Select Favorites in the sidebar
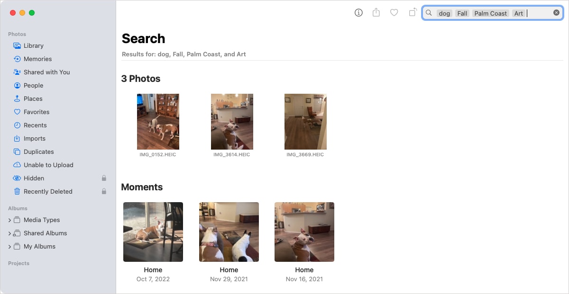This screenshot has height=294, width=569. pos(37,112)
